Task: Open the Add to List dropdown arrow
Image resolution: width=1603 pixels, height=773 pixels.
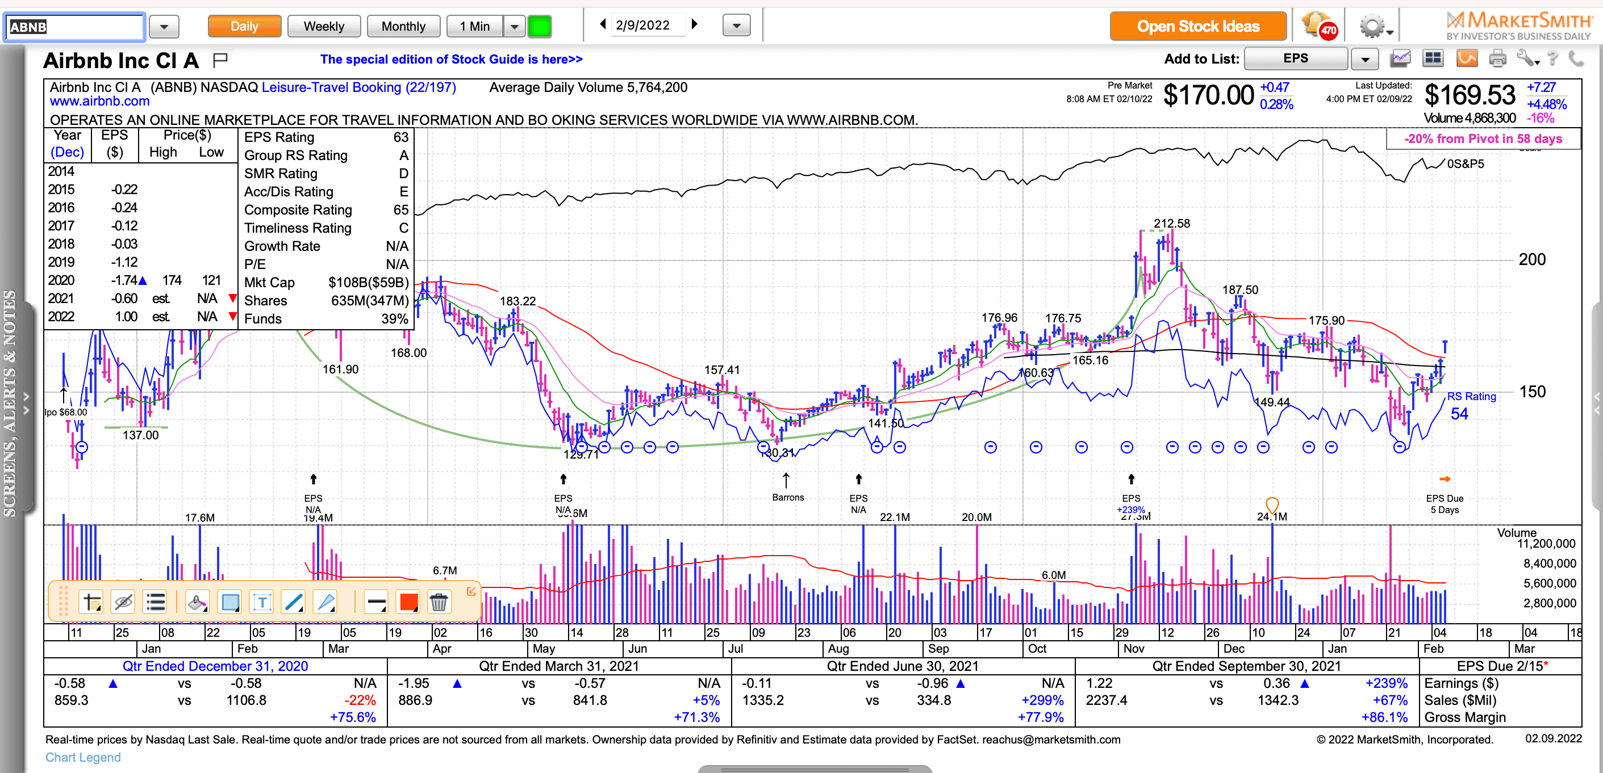Action: (1366, 59)
